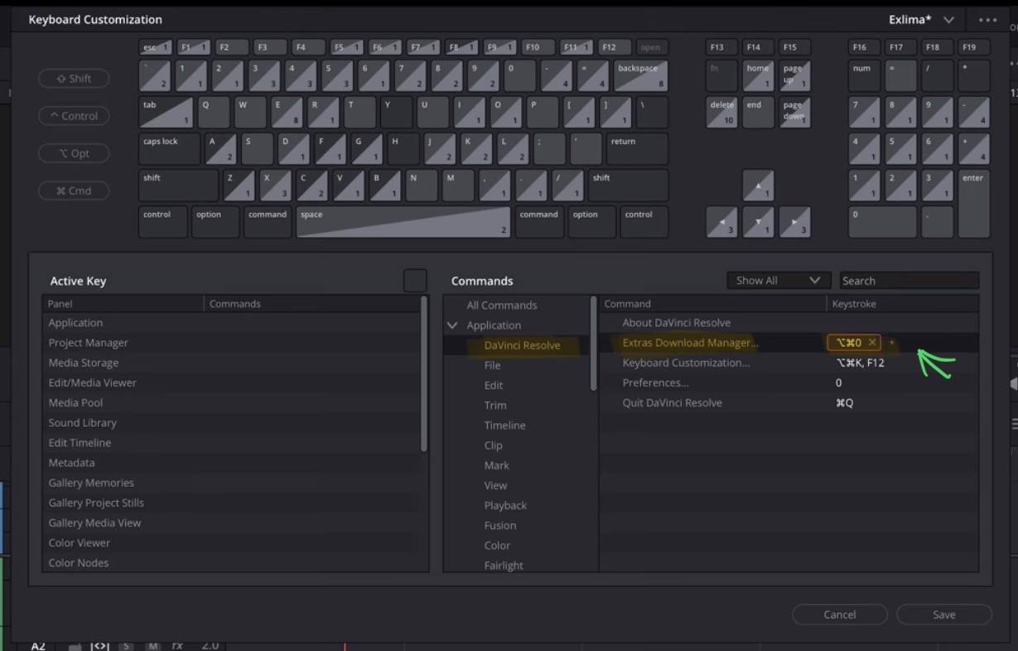This screenshot has height=651, width=1018.
Task: Click inside the Search field
Action: pos(909,280)
